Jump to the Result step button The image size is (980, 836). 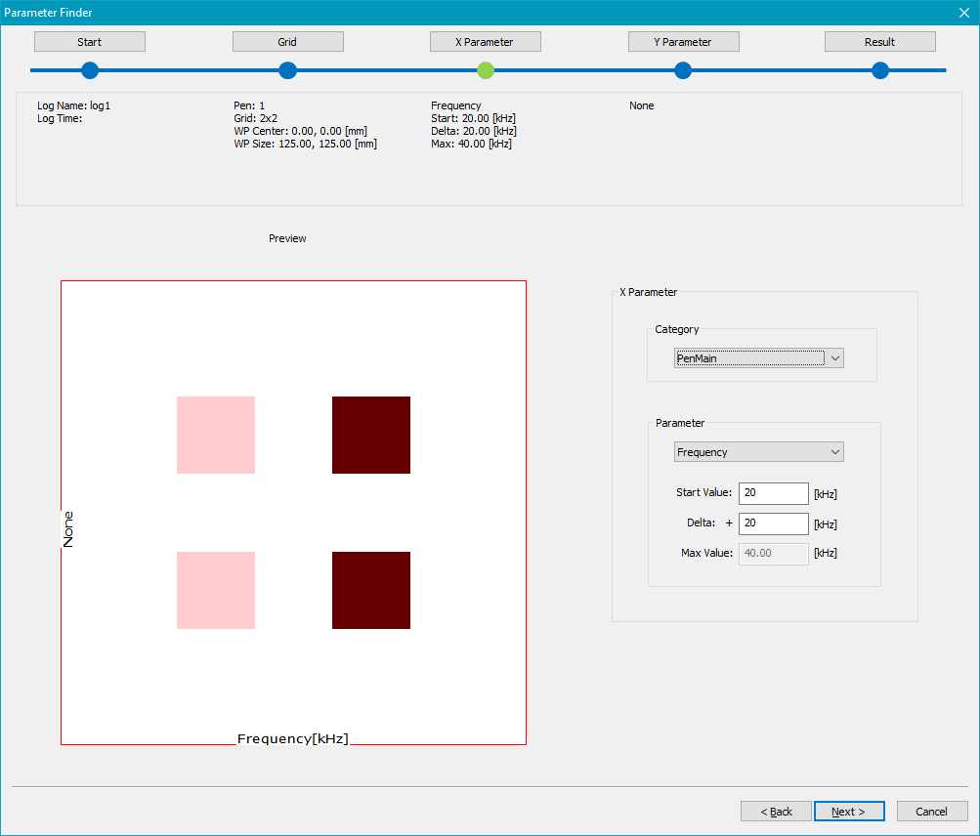tap(879, 42)
